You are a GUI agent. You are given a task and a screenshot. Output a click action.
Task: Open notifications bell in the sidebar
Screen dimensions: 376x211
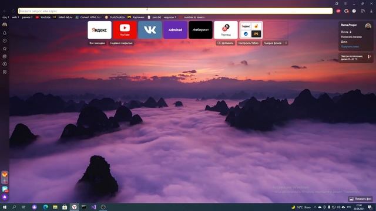[x=5, y=33]
